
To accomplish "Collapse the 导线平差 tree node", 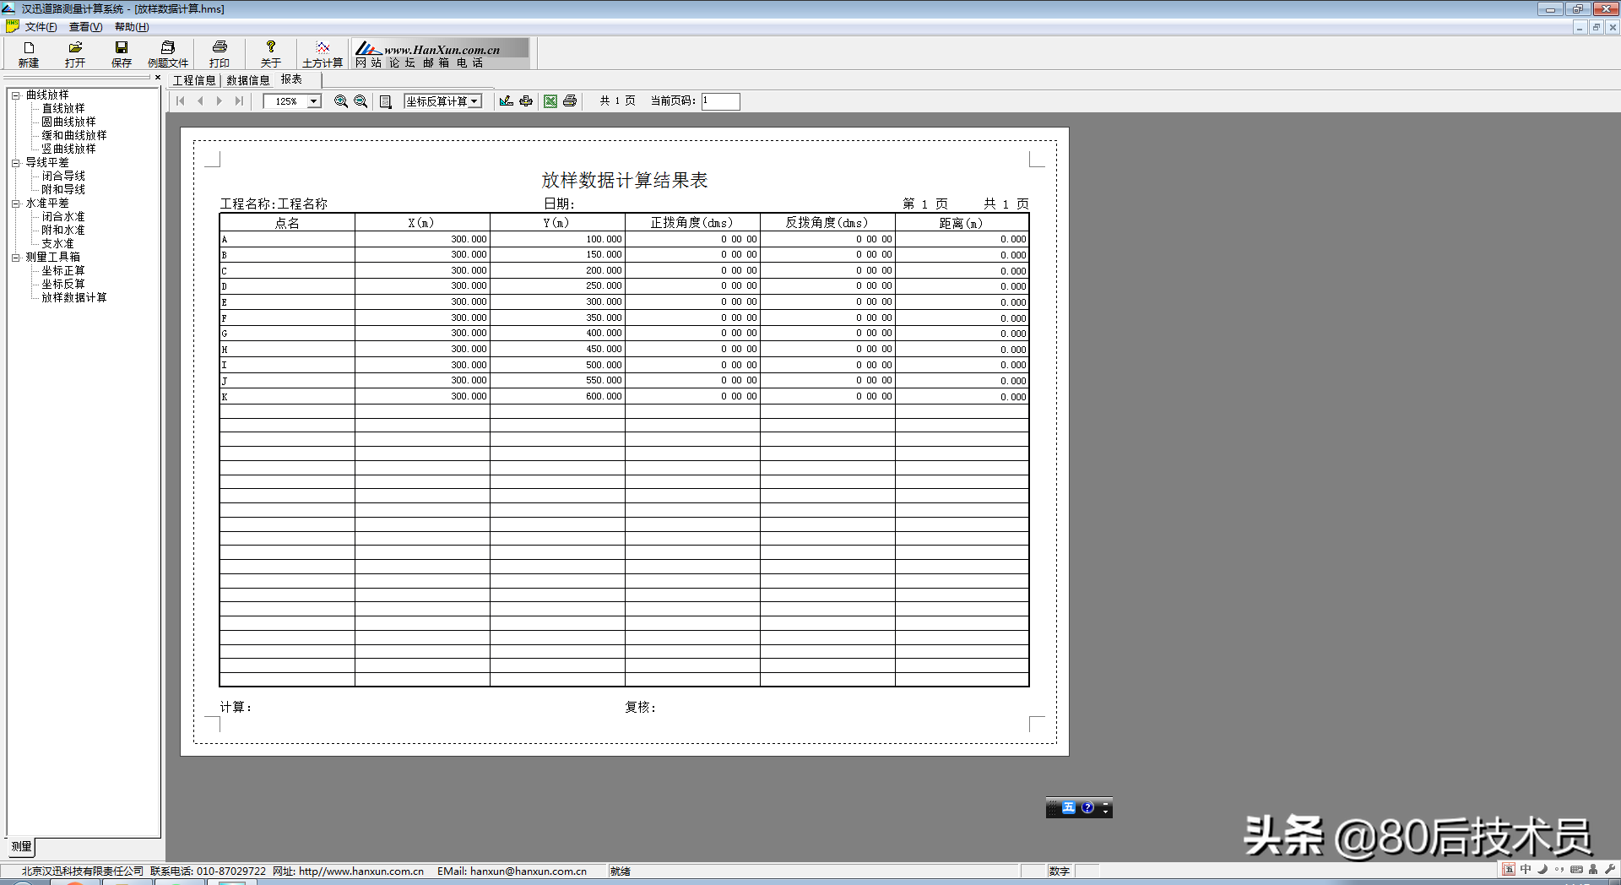I will coord(15,163).
